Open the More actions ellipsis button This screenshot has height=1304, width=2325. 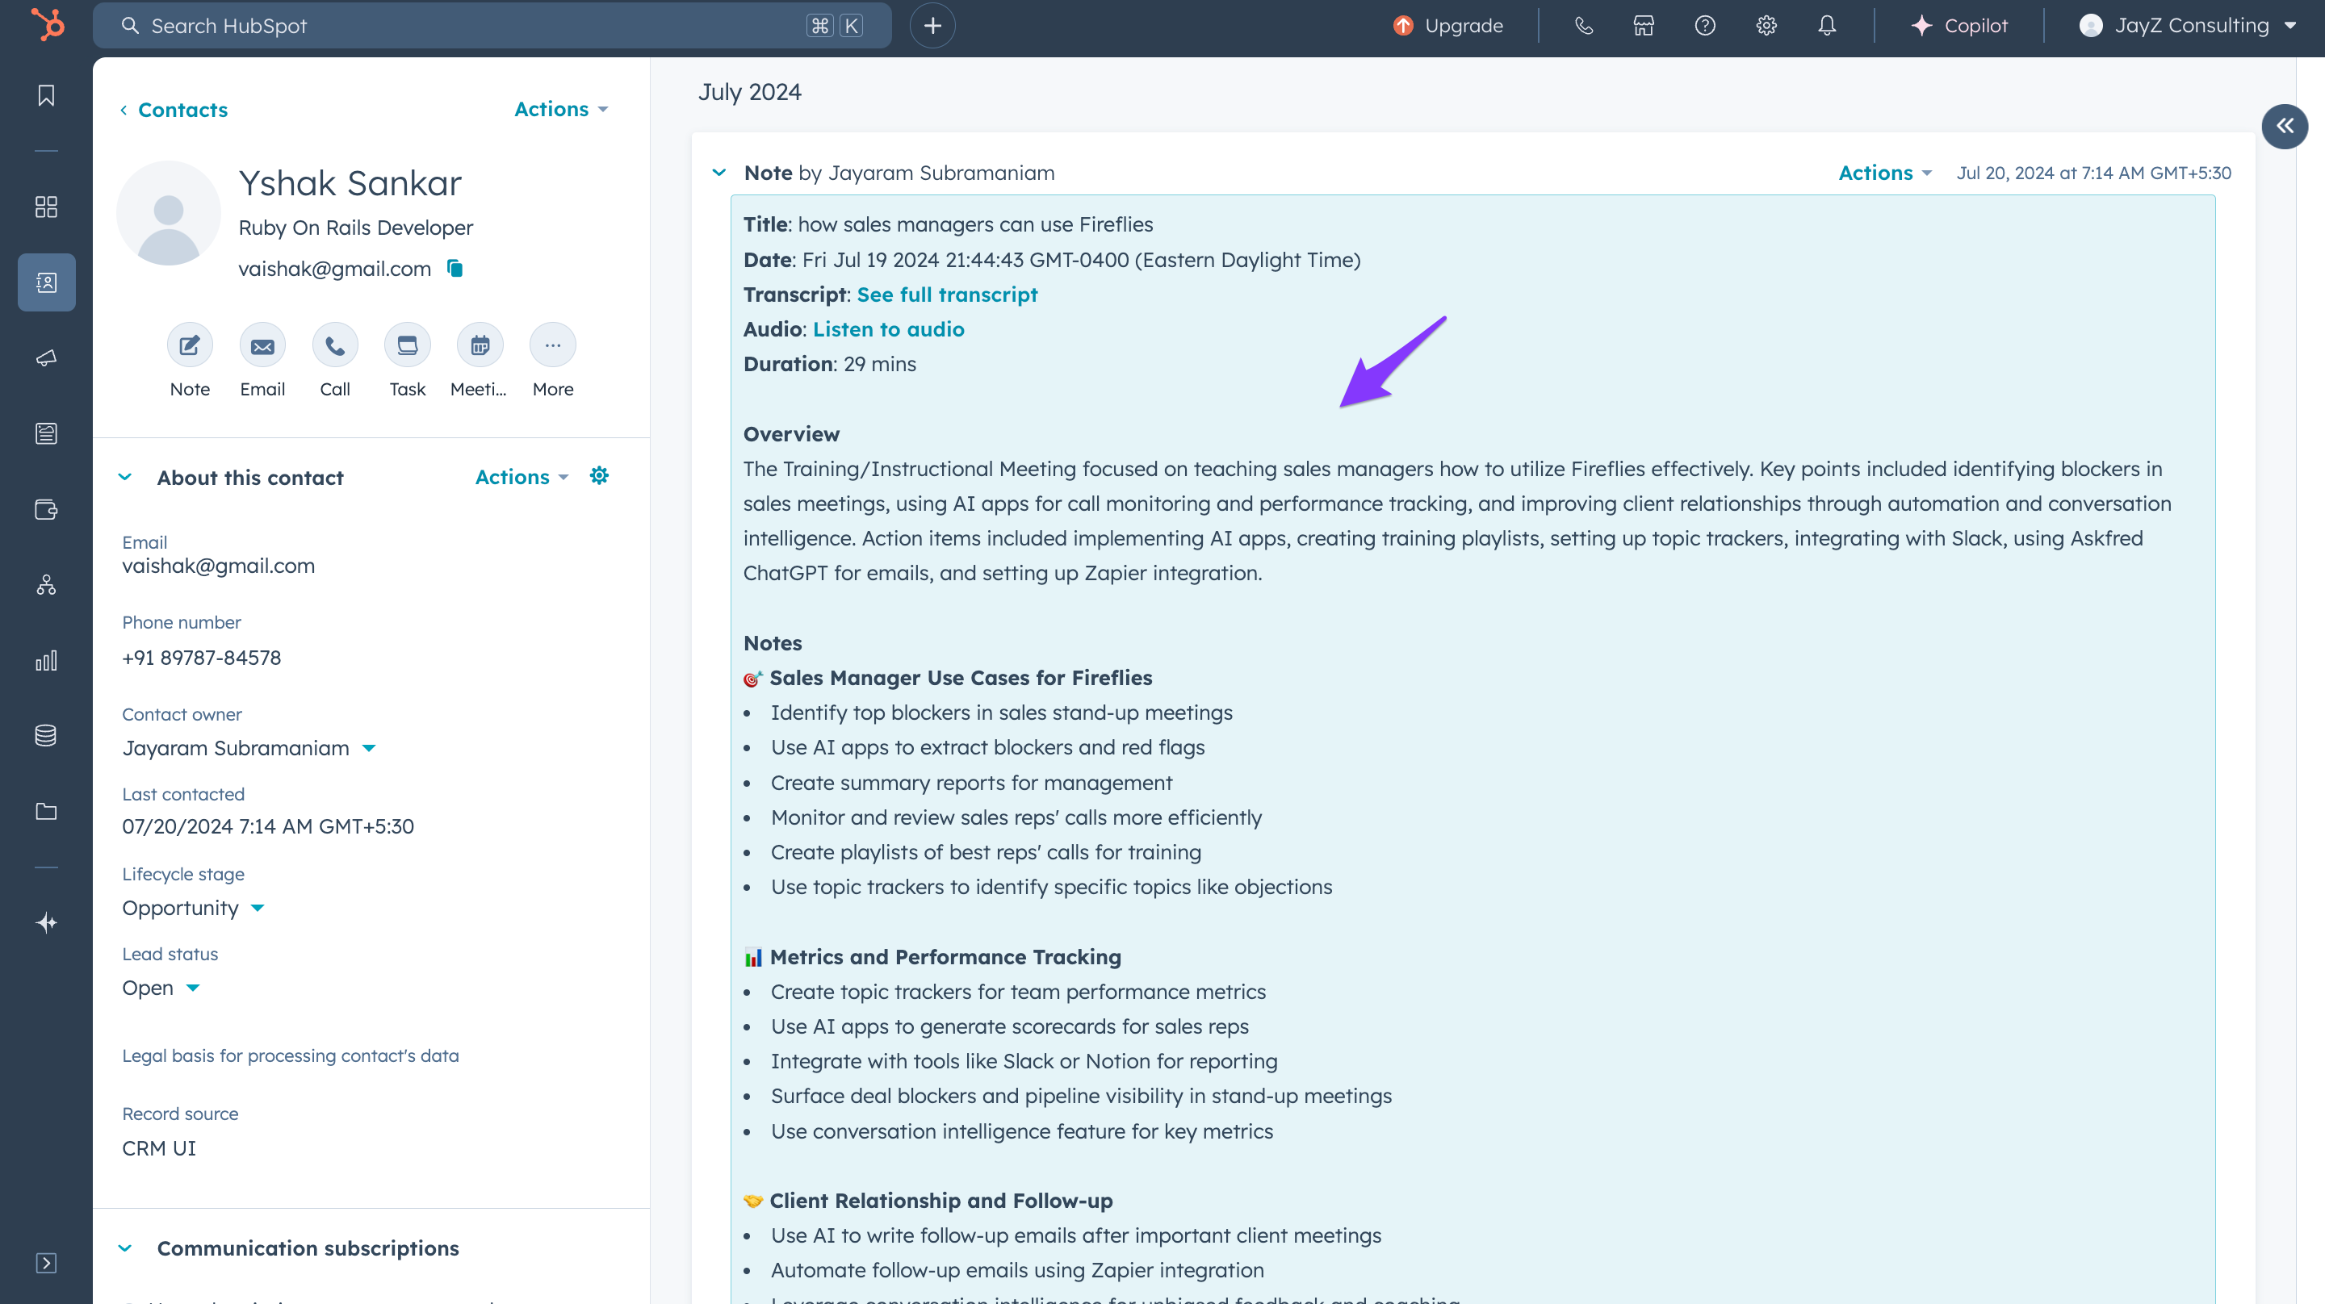click(x=552, y=345)
